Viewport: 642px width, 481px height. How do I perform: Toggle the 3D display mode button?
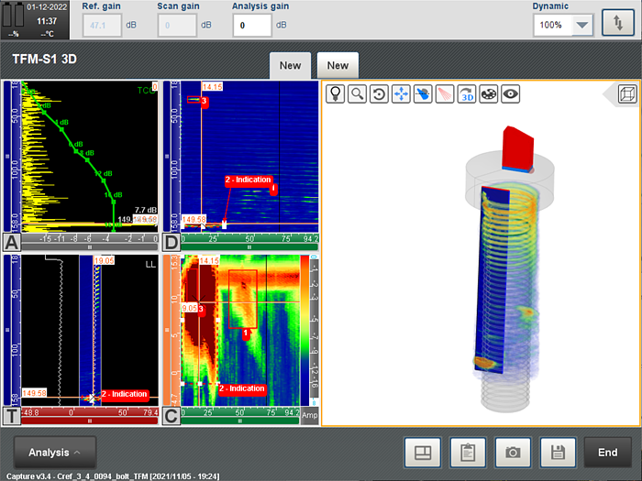[467, 93]
